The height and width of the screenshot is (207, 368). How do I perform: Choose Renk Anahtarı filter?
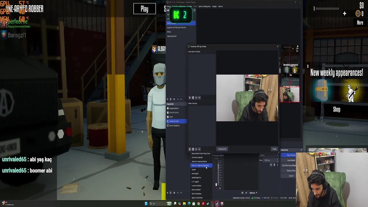pos(201,190)
